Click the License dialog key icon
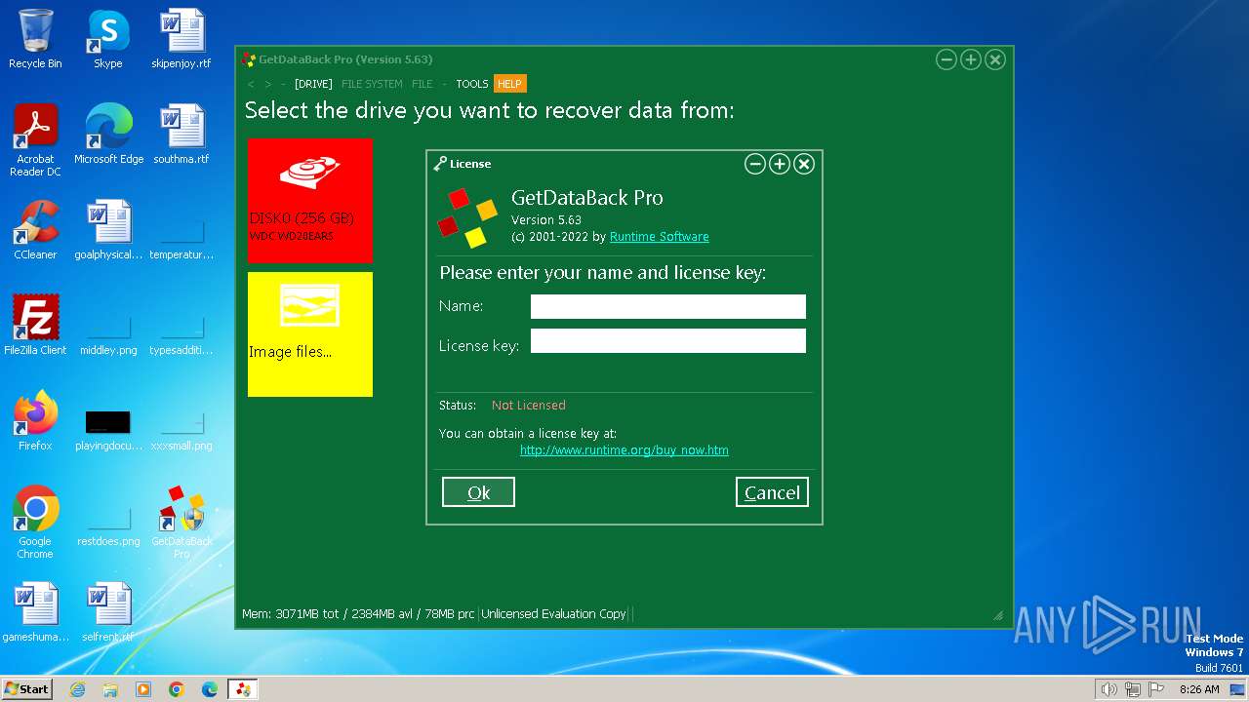The image size is (1249, 702). click(x=440, y=164)
